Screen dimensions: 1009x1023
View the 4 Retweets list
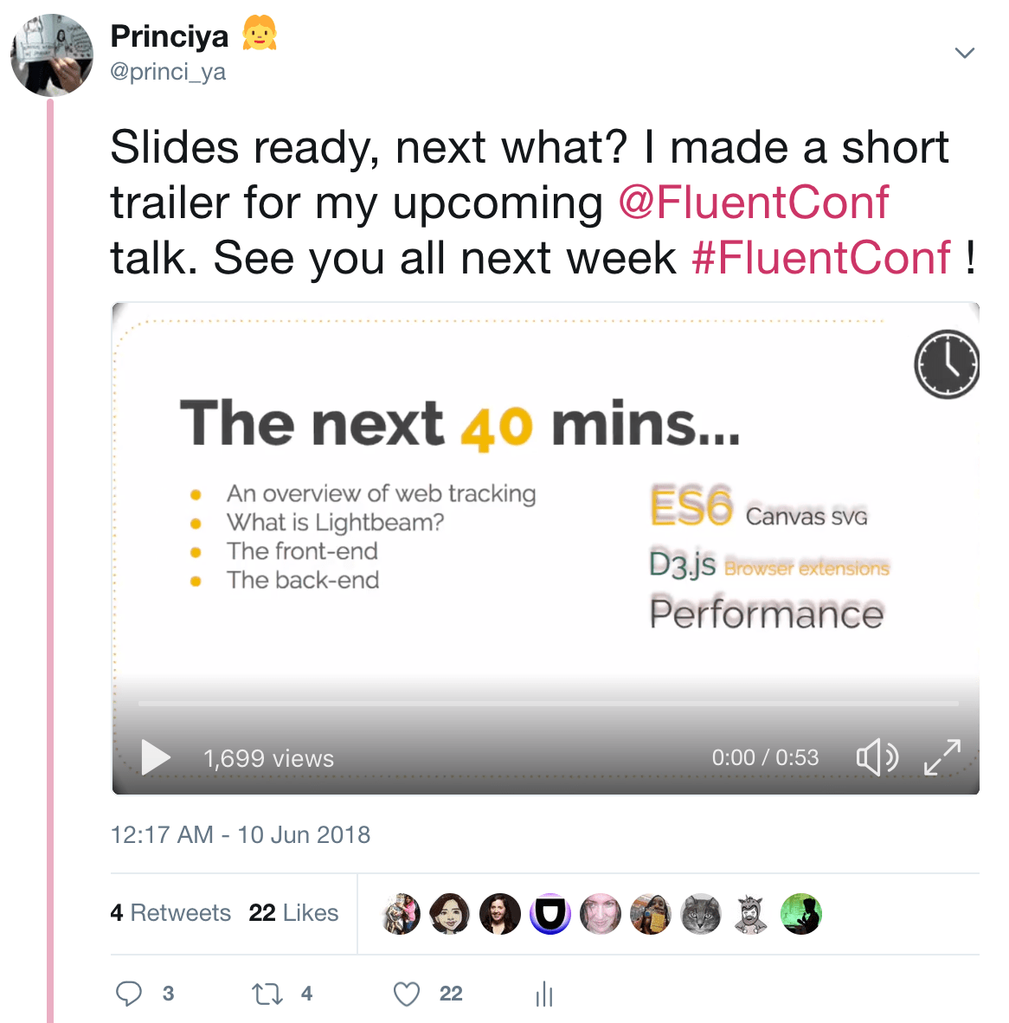click(170, 912)
